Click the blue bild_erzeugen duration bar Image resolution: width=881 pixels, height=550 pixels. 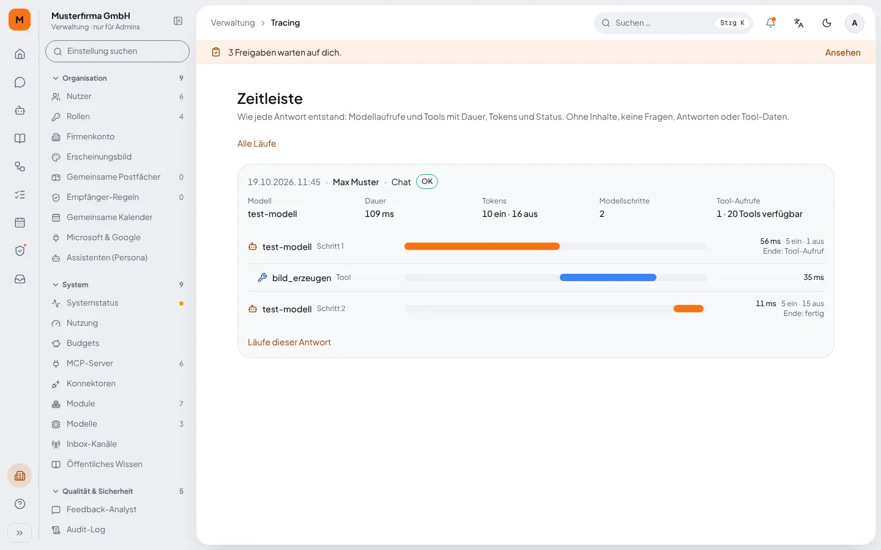pyautogui.click(x=608, y=277)
